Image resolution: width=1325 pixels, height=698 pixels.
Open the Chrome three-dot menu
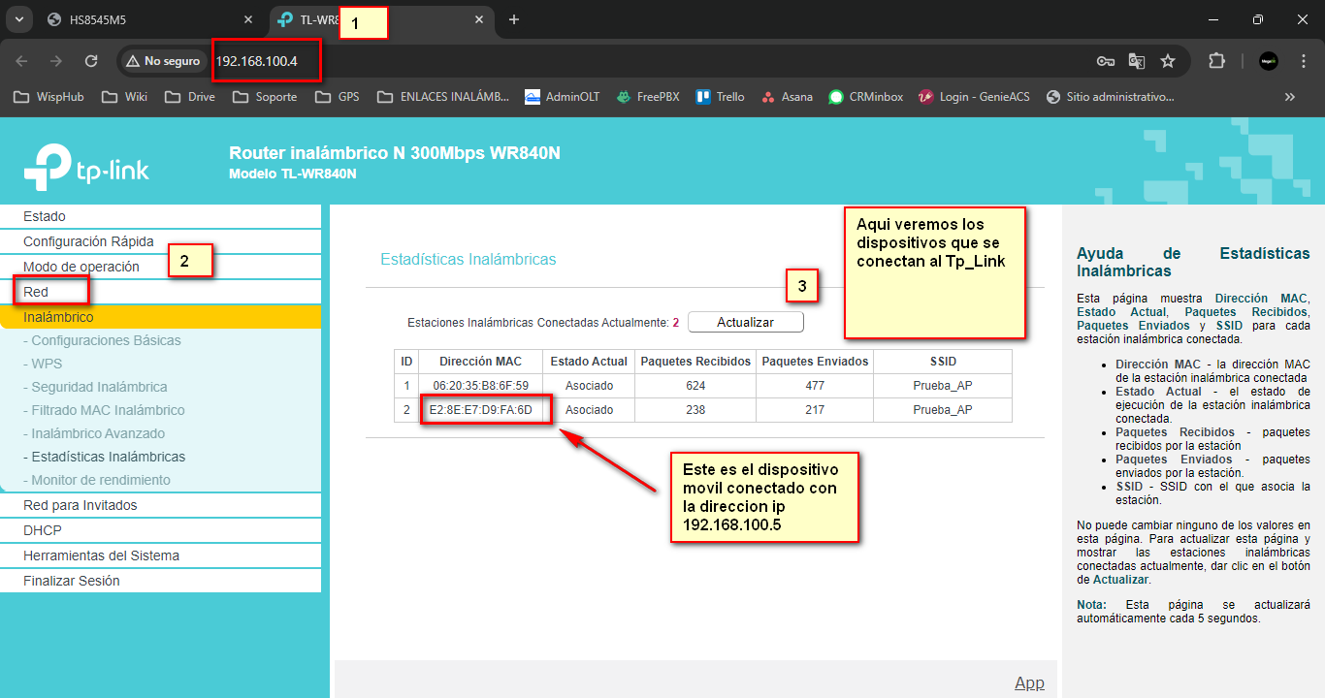(1304, 61)
